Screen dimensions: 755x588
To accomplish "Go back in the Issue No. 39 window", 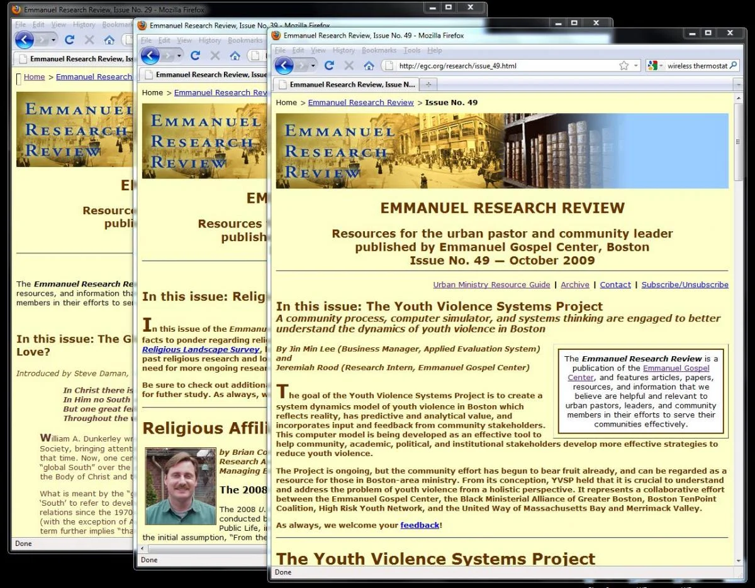I will coord(150,56).
